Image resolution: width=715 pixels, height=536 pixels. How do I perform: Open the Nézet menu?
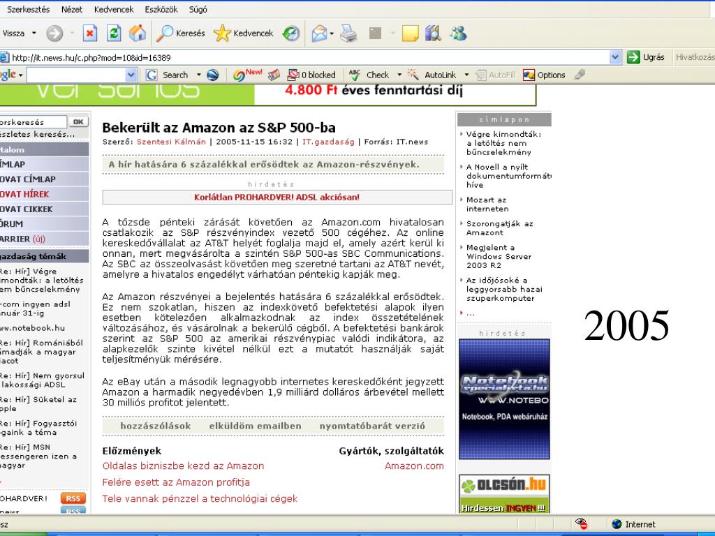click(72, 9)
